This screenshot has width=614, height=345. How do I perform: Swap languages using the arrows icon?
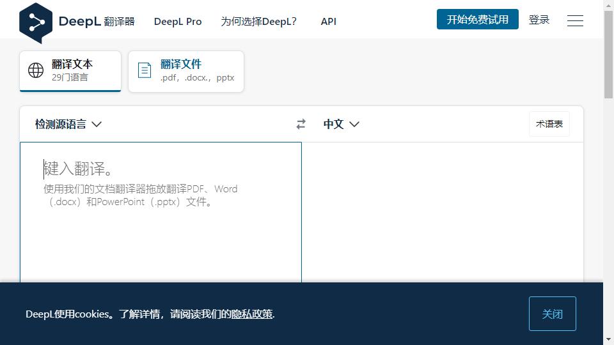click(x=301, y=125)
